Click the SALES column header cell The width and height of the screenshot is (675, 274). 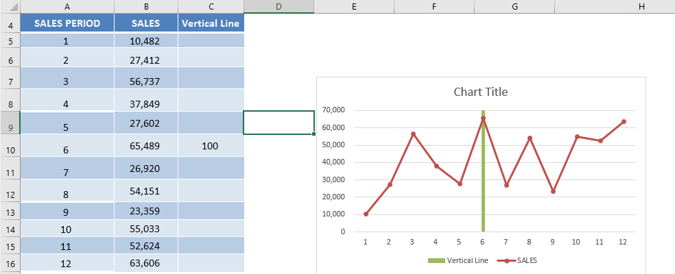(x=146, y=23)
